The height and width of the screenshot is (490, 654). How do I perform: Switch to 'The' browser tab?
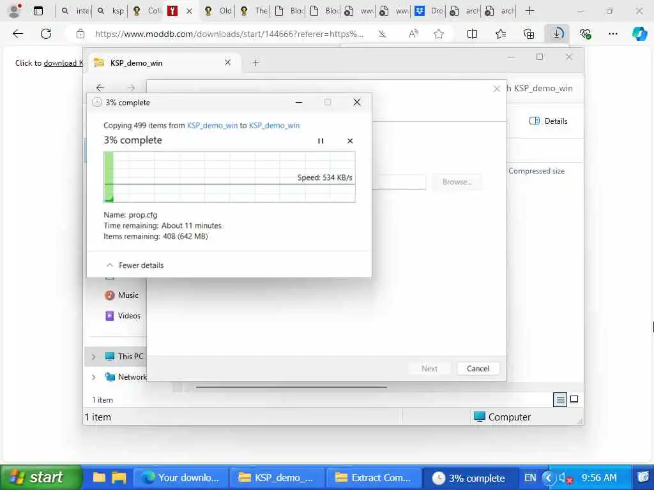[x=254, y=11]
